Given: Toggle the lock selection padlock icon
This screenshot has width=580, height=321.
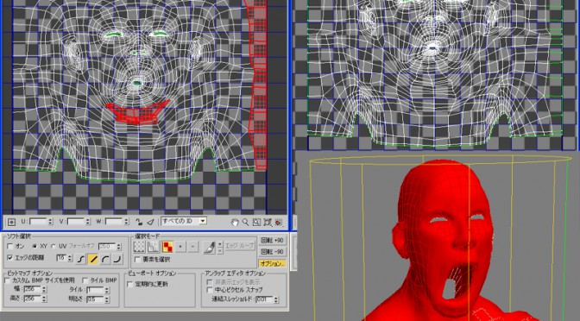Looking at the screenshot, I should point(139,222).
